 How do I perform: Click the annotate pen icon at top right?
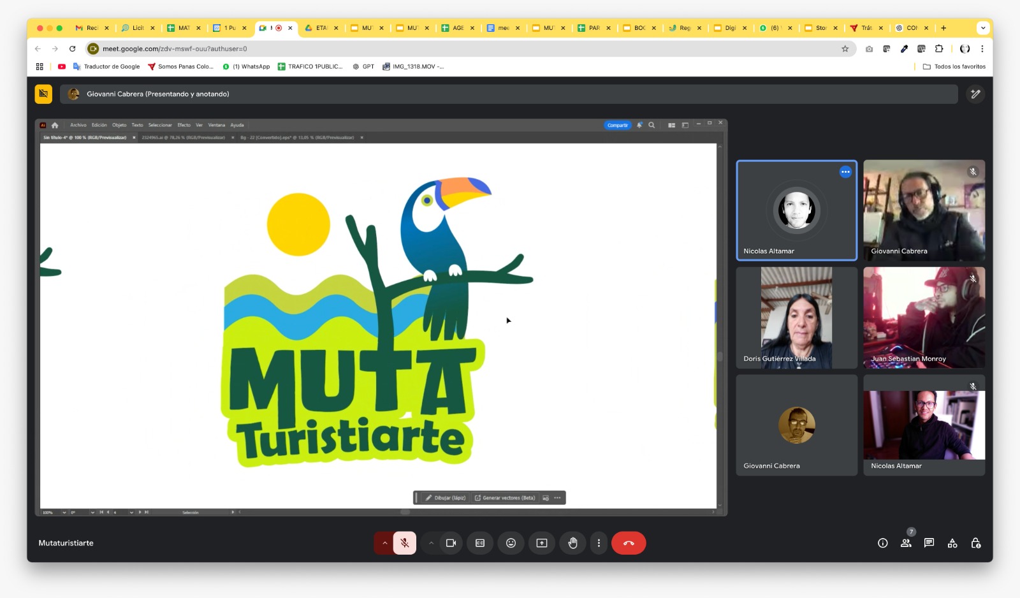tap(975, 94)
